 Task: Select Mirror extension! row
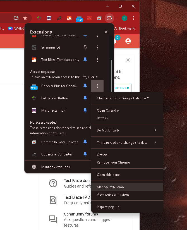coord(54,111)
